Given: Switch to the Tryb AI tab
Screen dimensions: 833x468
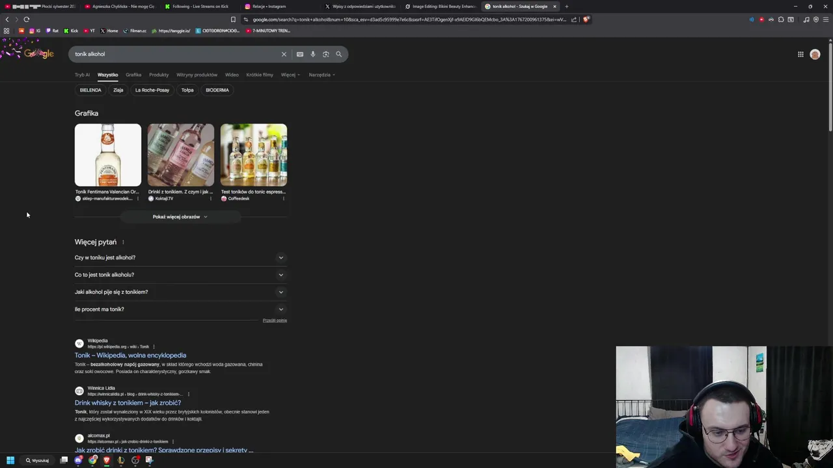Looking at the screenshot, I should [x=82, y=75].
